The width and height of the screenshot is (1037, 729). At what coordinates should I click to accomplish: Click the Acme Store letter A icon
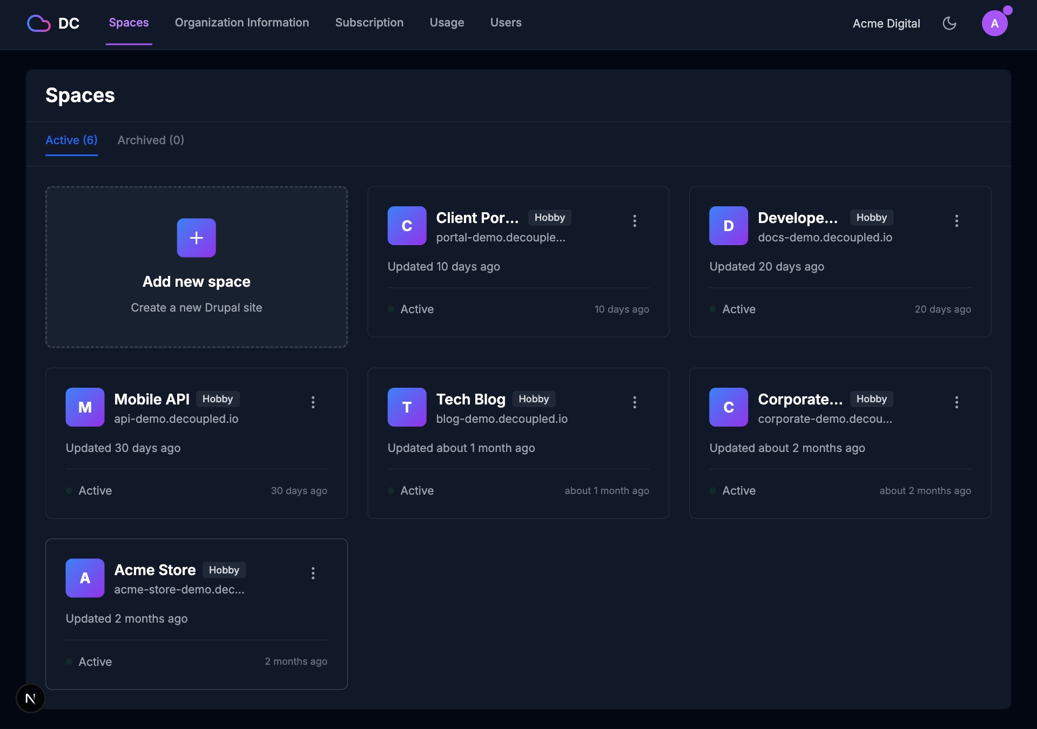pos(85,578)
